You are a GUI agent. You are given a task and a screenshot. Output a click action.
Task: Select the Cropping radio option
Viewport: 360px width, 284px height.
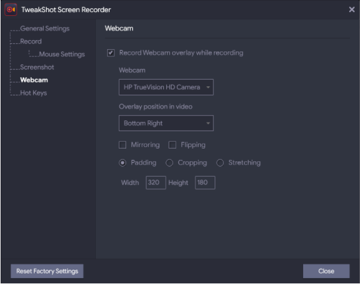pos(169,163)
